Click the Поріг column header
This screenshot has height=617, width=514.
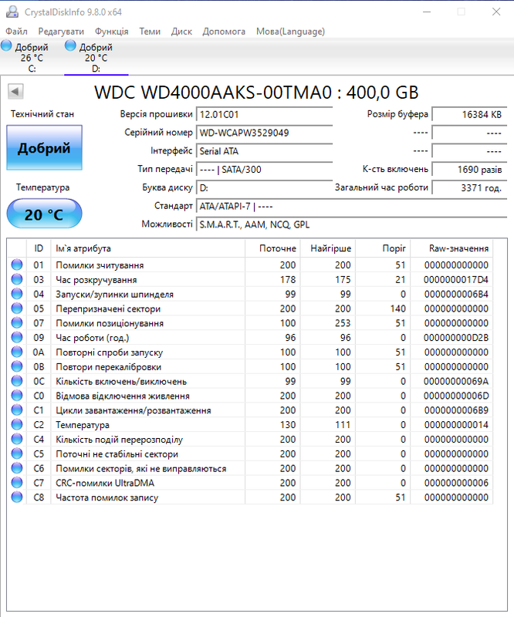point(383,248)
